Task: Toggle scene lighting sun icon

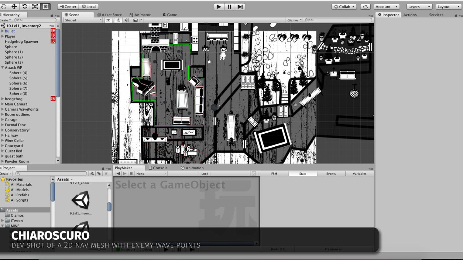Action: tap(118, 20)
